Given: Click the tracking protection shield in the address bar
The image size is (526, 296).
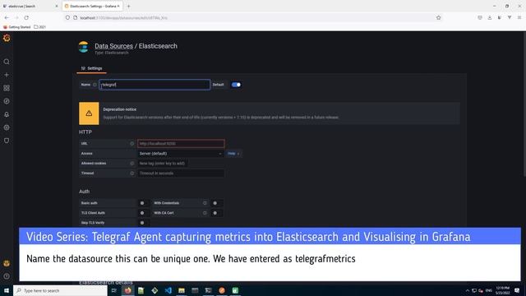Looking at the screenshot, I should tap(67, 17).
